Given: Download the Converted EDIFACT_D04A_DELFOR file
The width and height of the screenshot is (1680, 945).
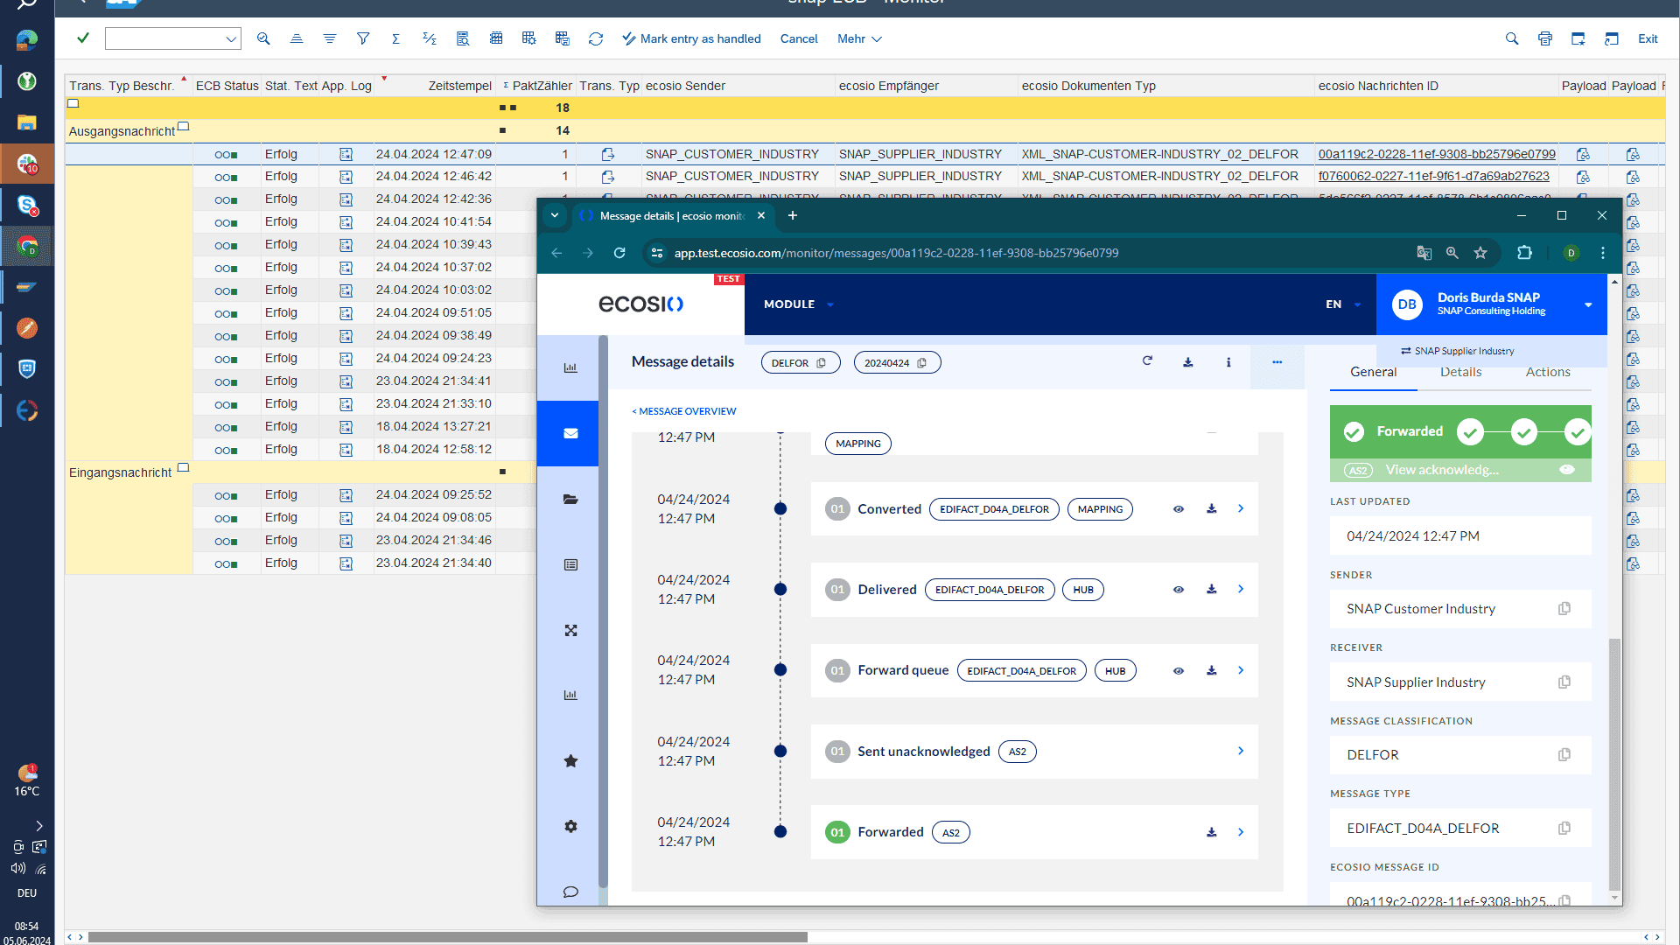Looking at the screenshot, I should point(1212,509).
